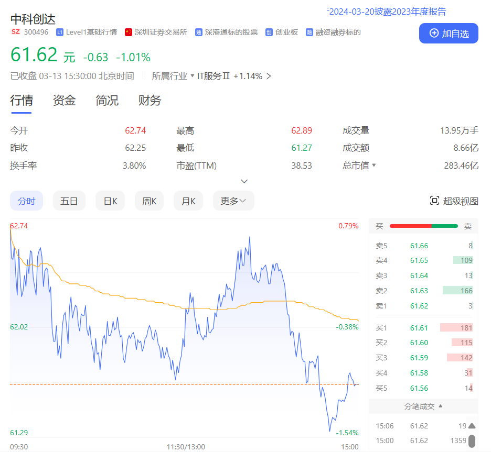Click the 市盈(TTM) value 38.53
This screenshot has width=491, height=452.
click(x=302, y=166)
